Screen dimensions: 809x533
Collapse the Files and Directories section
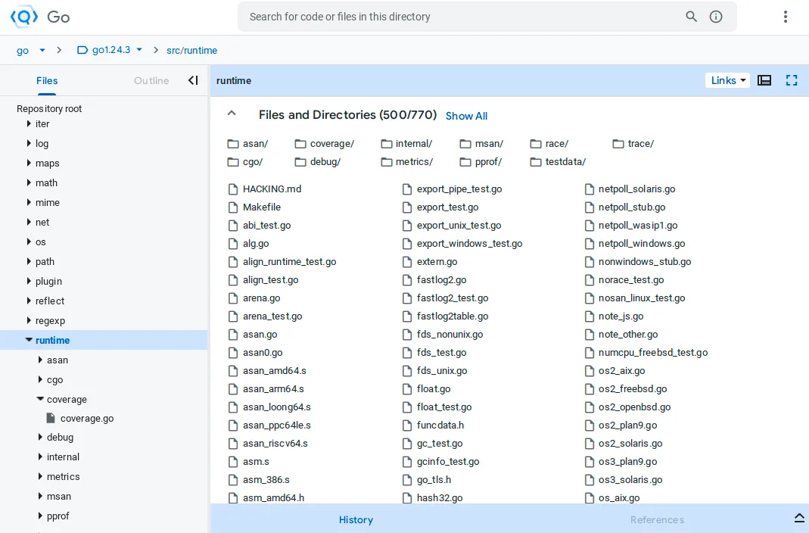[232, 114]
